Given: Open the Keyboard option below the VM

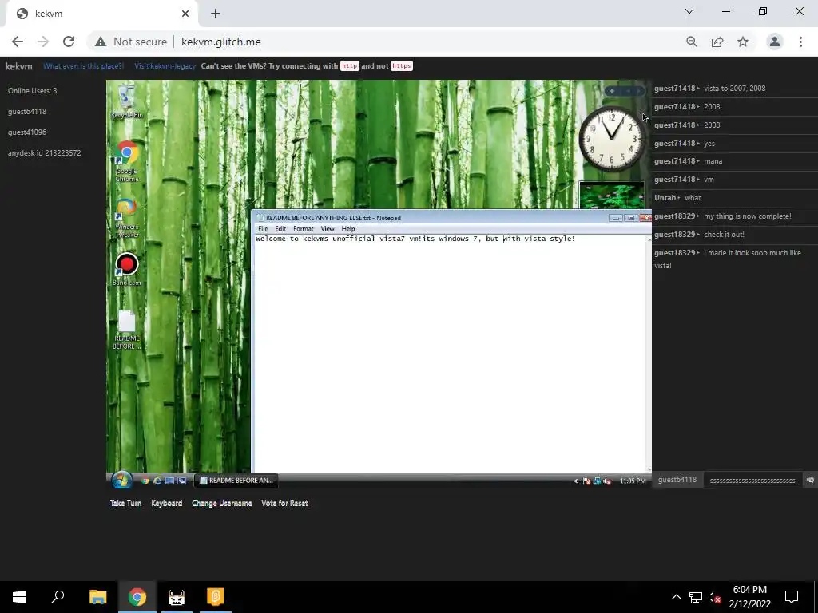Looking at the screenshot, I should [166, 503].
